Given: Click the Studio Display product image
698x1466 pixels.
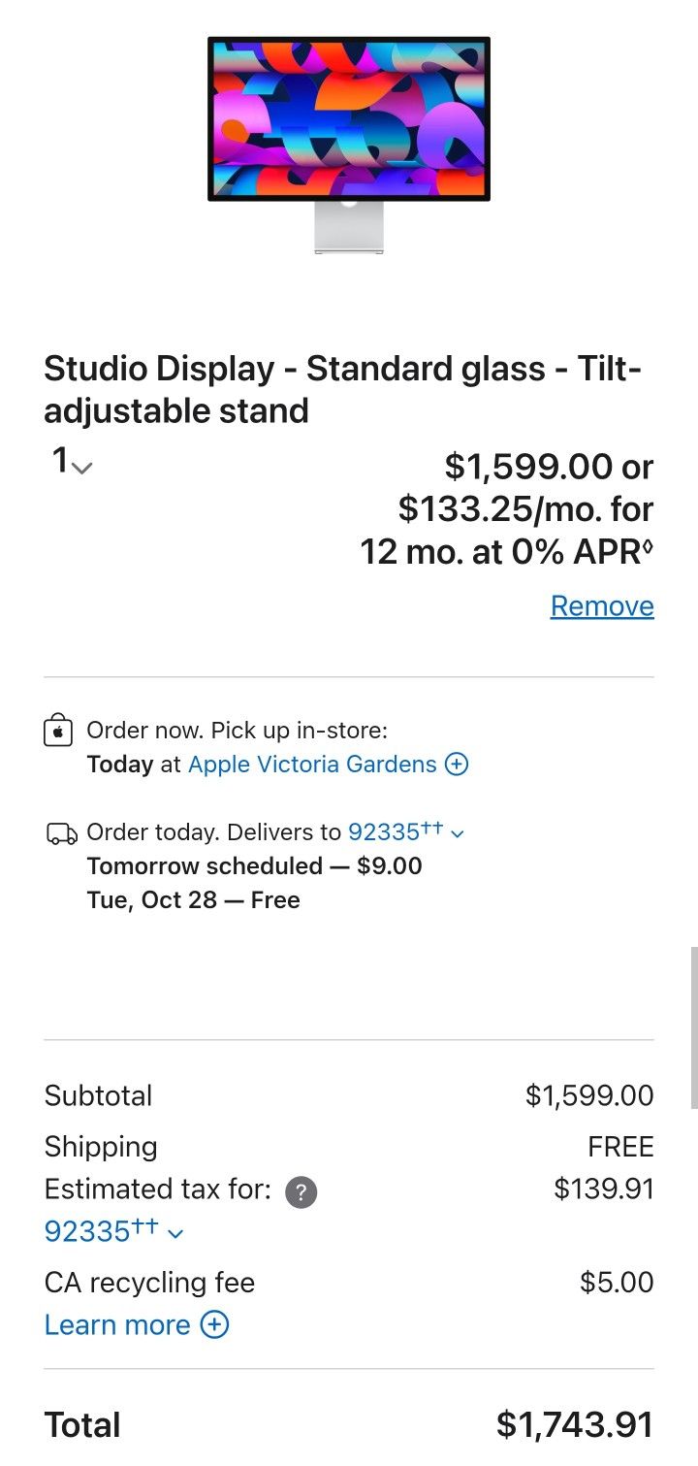Looking at the screenshot, I should 348,146.
